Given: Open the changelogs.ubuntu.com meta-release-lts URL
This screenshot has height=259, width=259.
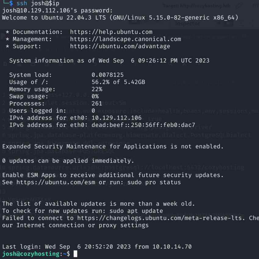Looking at the screenshot, I should 161,218.
